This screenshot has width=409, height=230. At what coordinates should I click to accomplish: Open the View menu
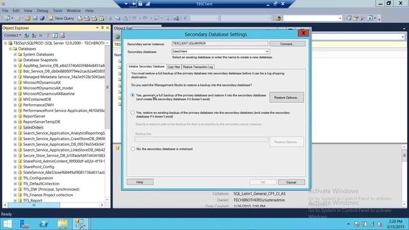(x=28, y=11)
